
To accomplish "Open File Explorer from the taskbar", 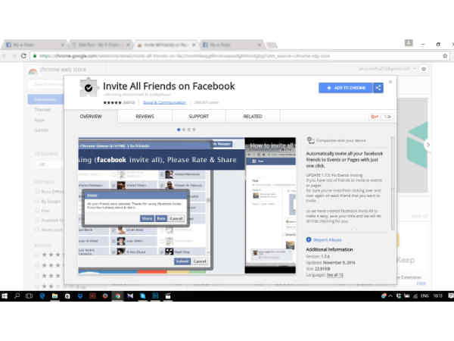I will point(54,296).
